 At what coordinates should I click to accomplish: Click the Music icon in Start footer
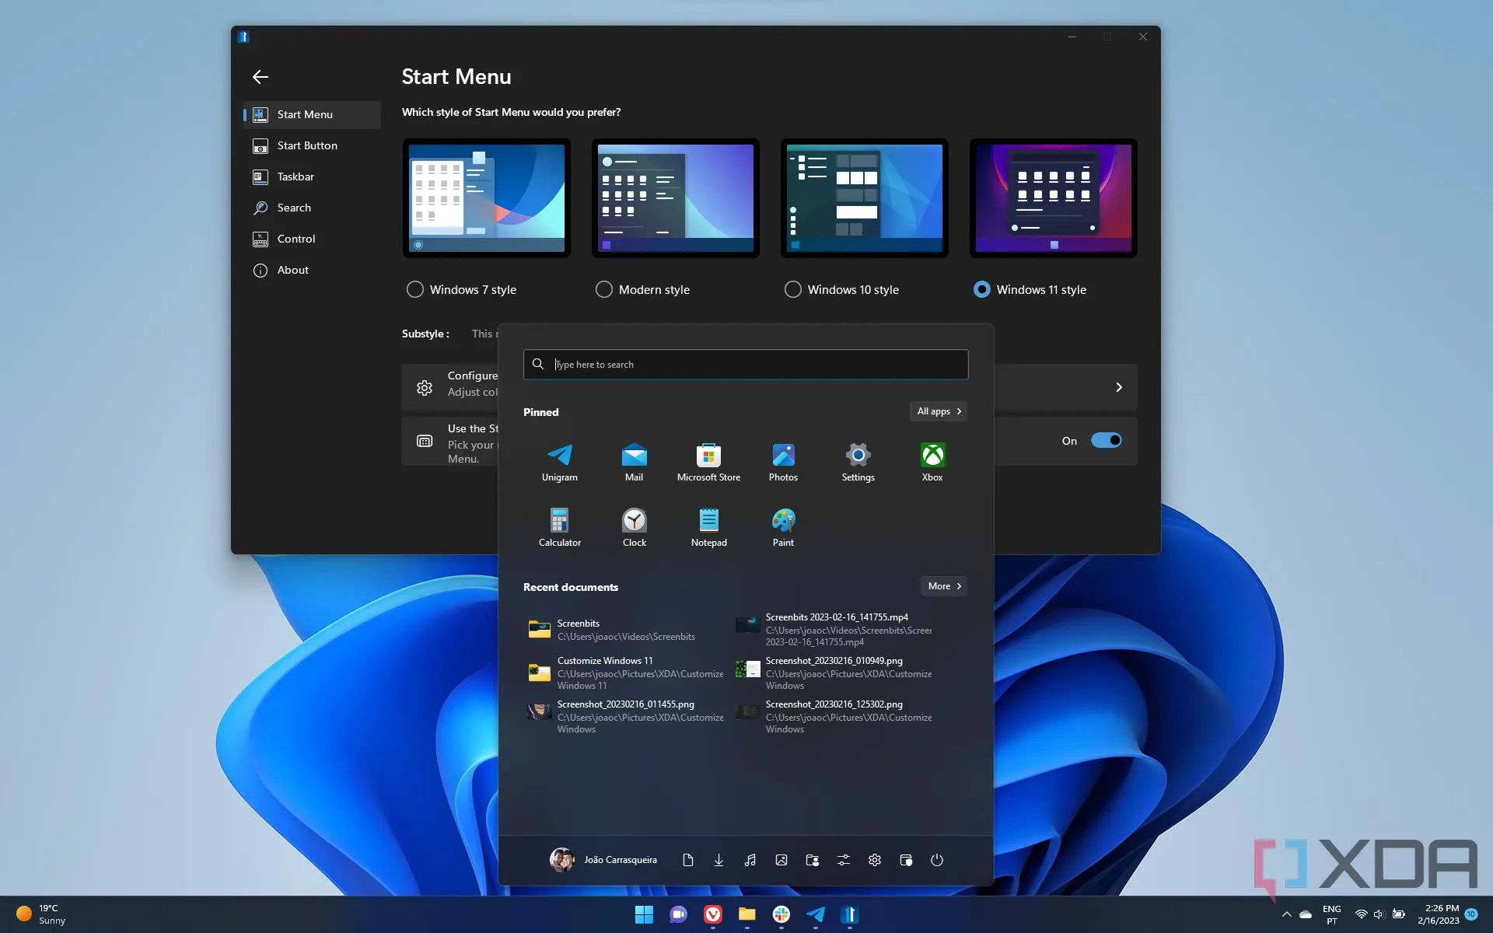tap(750, 860)
